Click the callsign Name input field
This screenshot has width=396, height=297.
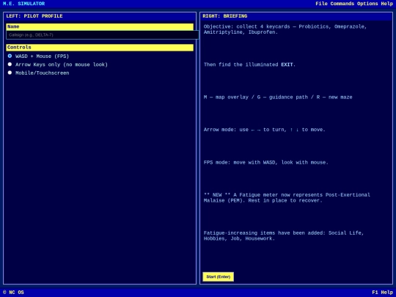[x=102, y=35]
